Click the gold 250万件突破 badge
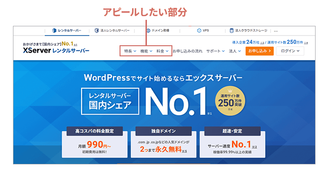 [x=230, y=101]
